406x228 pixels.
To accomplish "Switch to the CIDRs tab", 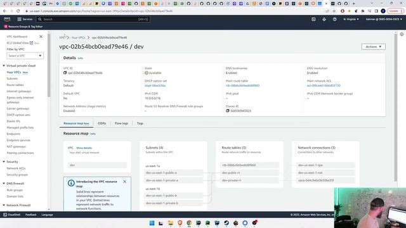I will (102, 123).
